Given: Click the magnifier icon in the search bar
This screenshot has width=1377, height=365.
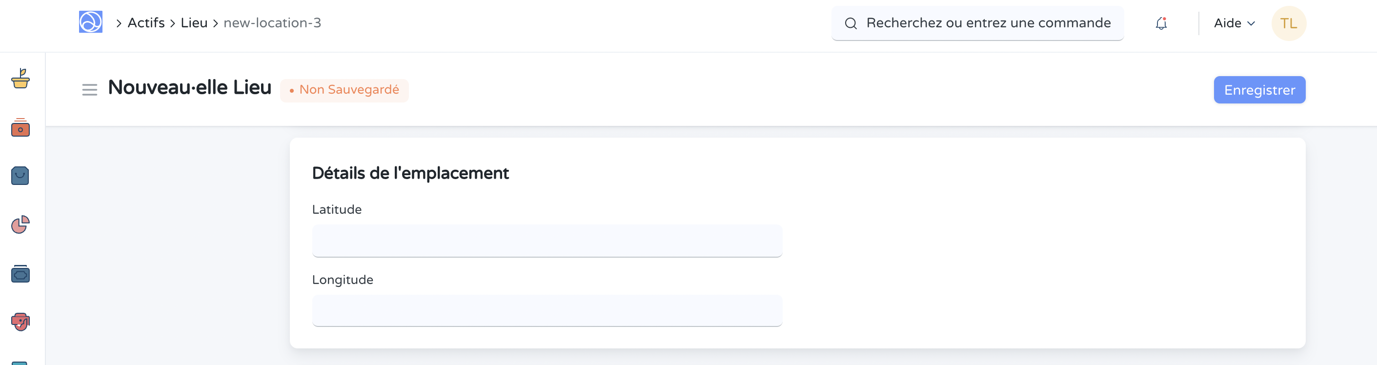Looking at the screenshot, I should pyautogui.click(x=850, y=23).
